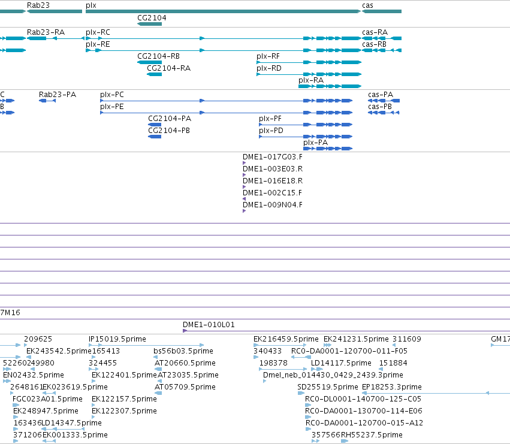Select BAC end DME1-003E03.R

pyautogui.click(x=245, y=175)
